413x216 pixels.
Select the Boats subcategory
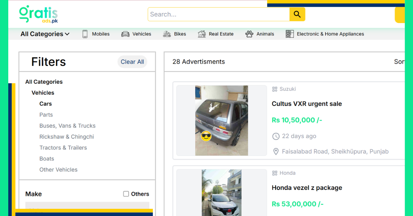47,159
